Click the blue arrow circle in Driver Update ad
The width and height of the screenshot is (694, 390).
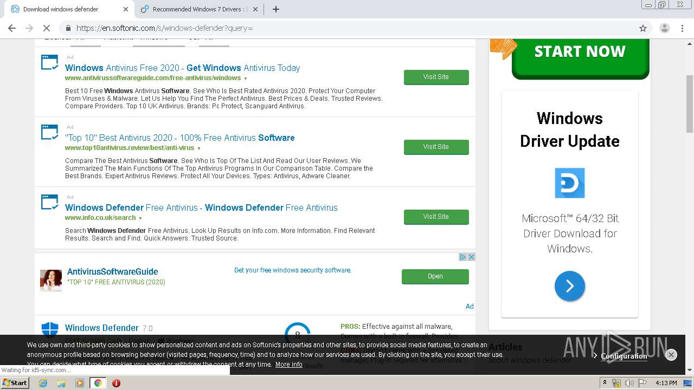point(570,286)
